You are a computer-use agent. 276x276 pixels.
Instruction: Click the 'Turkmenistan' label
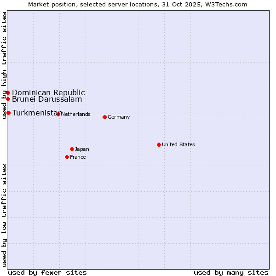[x=34, y=113]
